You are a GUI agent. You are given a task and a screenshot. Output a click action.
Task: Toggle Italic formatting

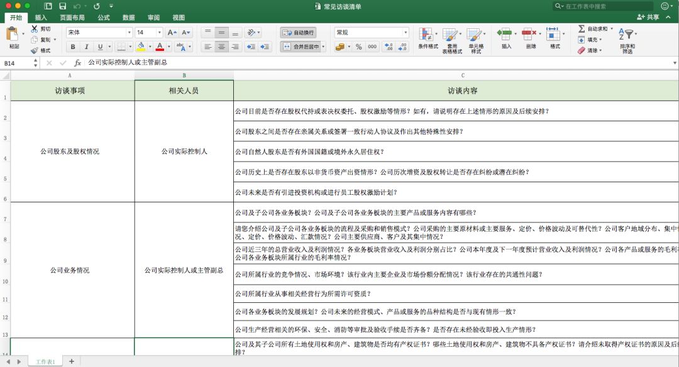coord(86,47)
